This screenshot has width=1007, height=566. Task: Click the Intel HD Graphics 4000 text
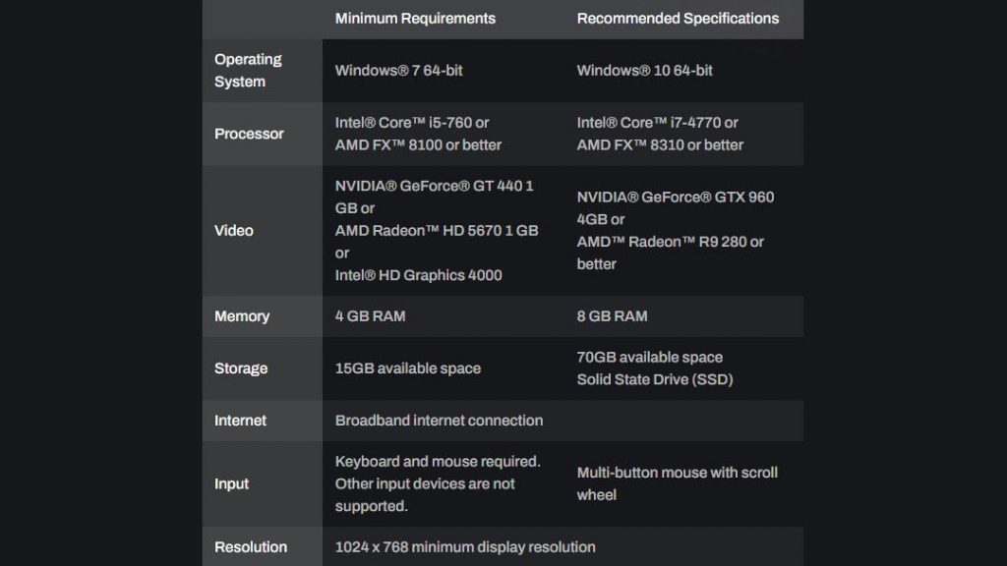(418, 275)
